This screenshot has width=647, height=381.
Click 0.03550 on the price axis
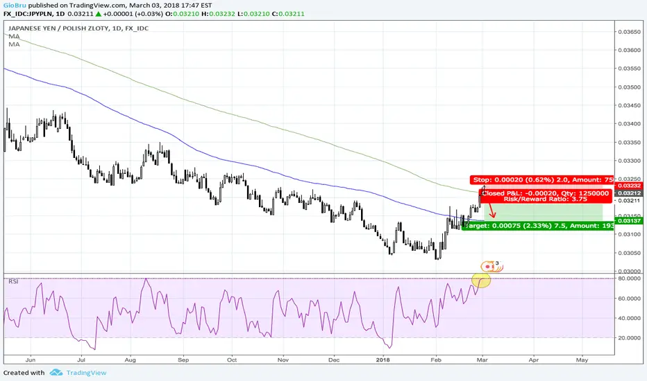[629, 69]
